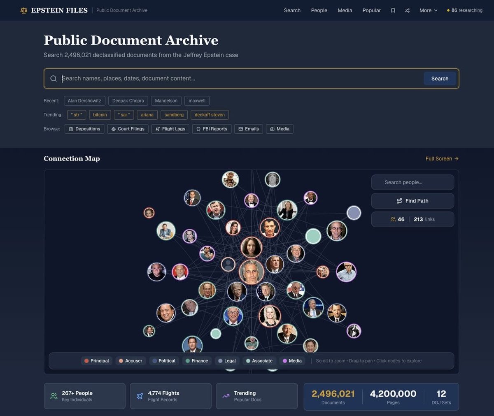494x416 pixels.
Task: Click the blue Search button
Action: point(440,79)
